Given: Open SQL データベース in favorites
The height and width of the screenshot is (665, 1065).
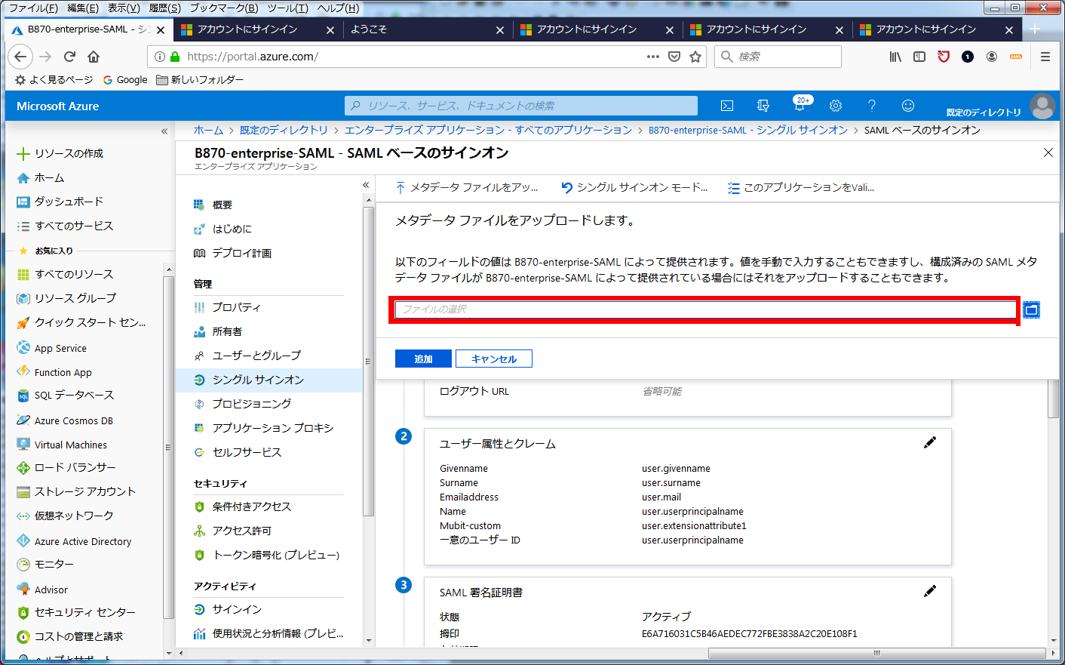Looking at the screenshot, I should pyautogui.click(x=75, y=395).
